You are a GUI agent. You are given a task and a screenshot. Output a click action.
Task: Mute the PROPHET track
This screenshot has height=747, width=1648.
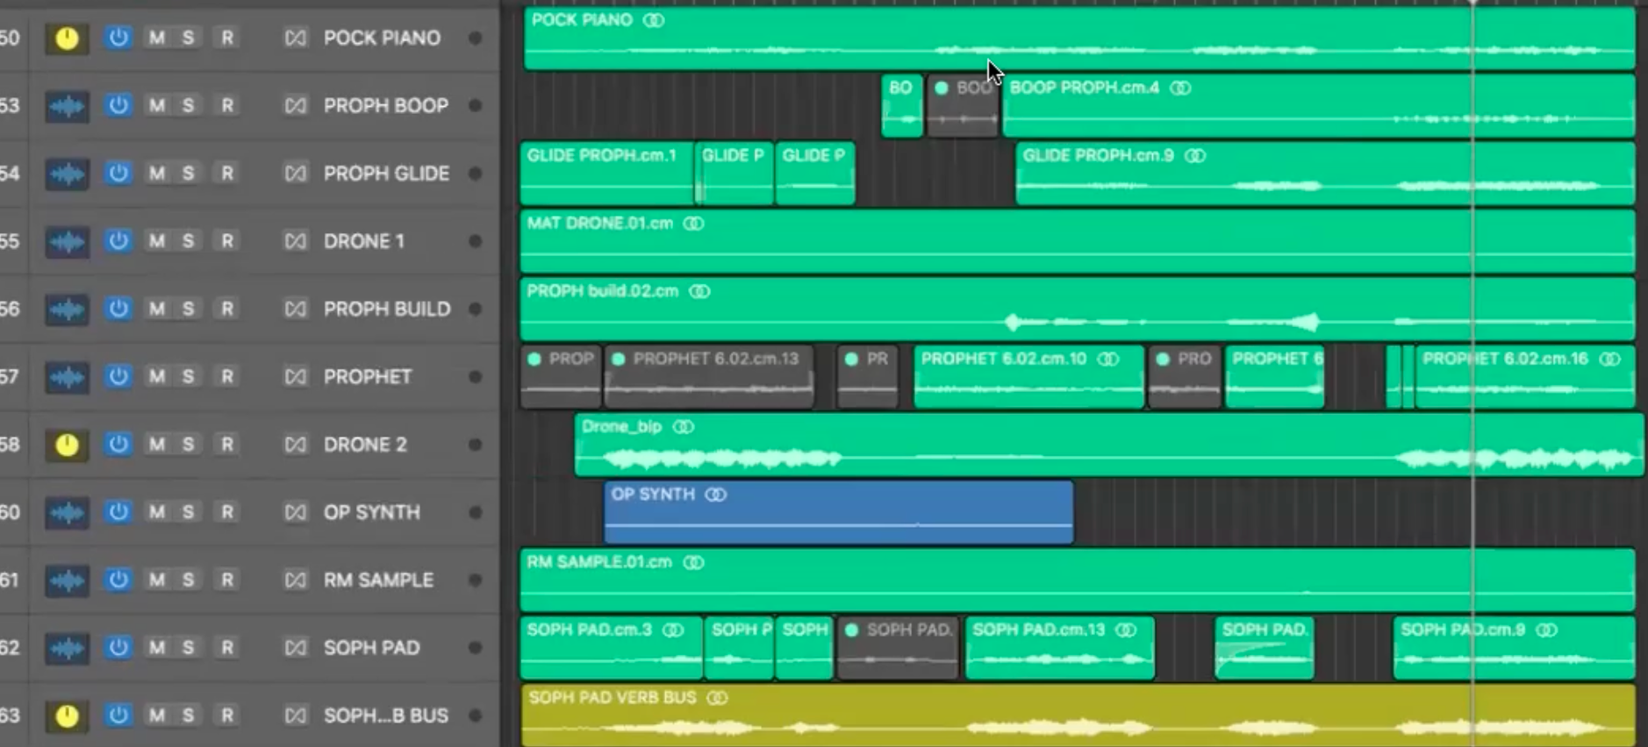point(157,376)
